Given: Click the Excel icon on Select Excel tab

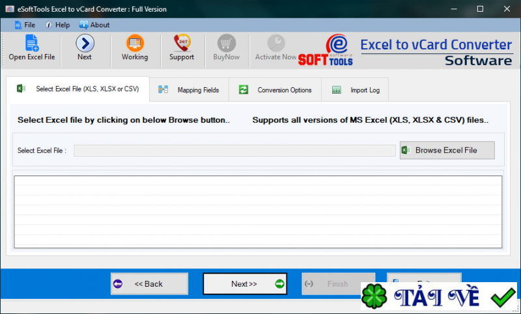Looking at the screenshot, I should pos(21,88).
